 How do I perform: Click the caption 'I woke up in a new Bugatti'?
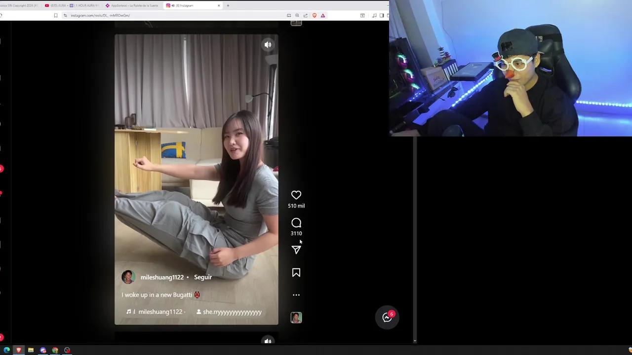pos(157,295)
